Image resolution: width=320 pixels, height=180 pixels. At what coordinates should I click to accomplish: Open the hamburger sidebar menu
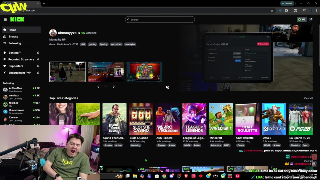5,19
